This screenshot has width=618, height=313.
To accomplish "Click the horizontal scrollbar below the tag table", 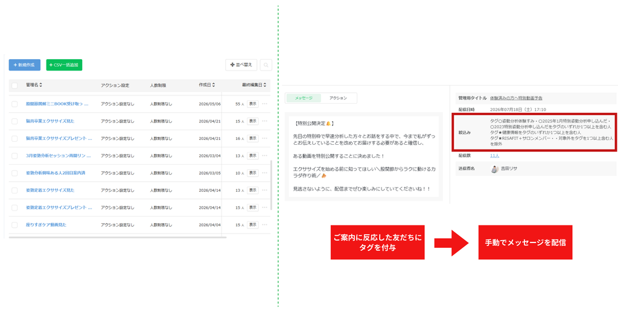I will pos(118,238).
